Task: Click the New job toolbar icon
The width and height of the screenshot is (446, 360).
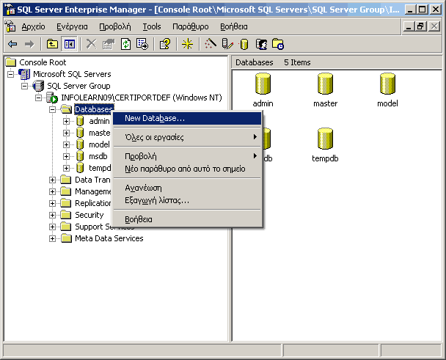Action: 278,44
